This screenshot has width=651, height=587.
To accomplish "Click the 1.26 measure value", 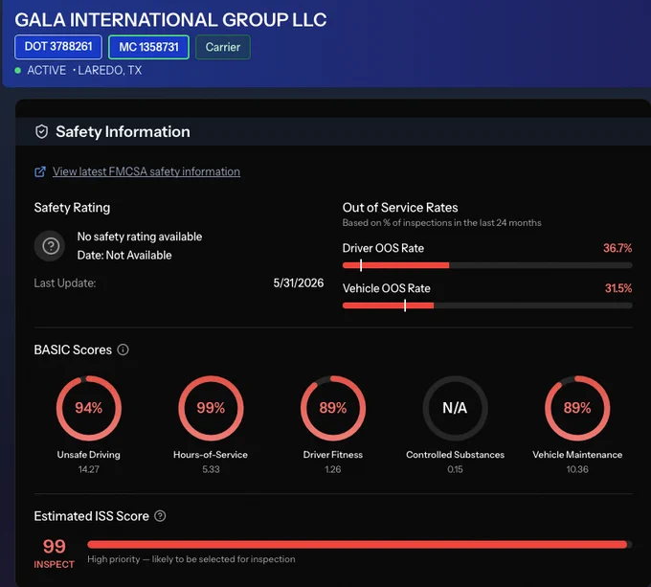I will [x=333, y=469].
